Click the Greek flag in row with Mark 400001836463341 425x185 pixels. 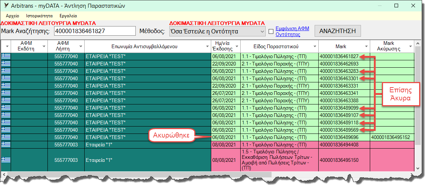[6, 93]
